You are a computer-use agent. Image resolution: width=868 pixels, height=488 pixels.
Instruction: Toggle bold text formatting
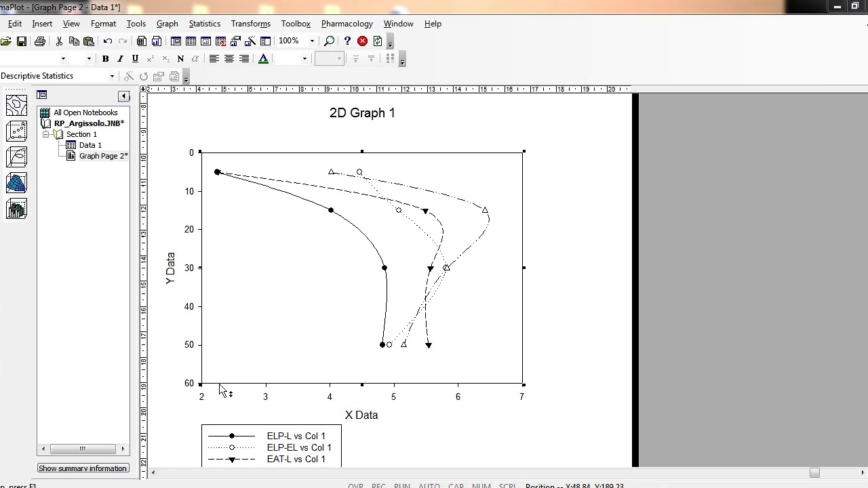pyautogui.click(x=105, y=58)
